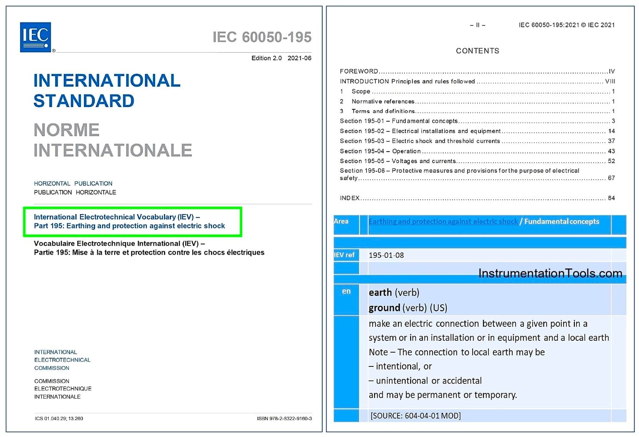Click the – intentional, or line
The width and height of the screenshot is (639, 437).
[x=400, y=366]
